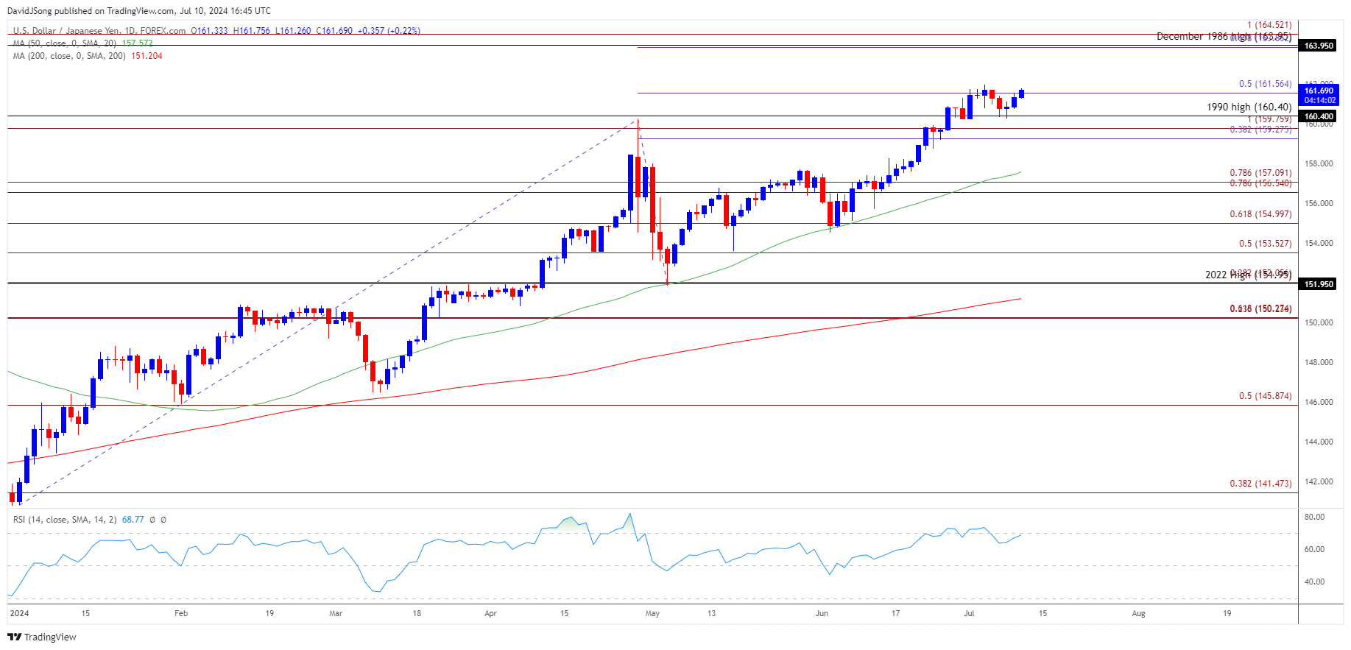
Task: Click the RSI (14, close, SMA, 14, 2) legend
Action: pos(65,520)
